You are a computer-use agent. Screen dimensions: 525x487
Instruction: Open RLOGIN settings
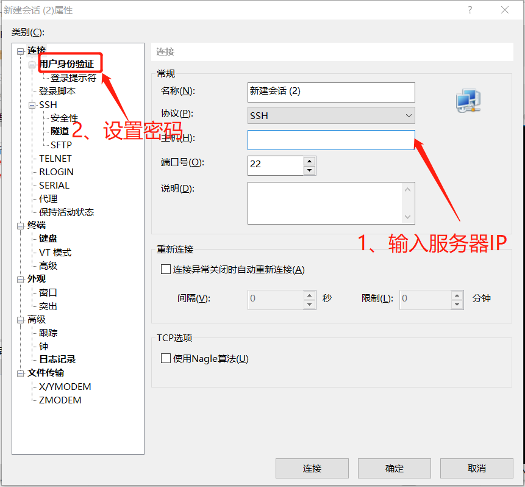[56, 171]
